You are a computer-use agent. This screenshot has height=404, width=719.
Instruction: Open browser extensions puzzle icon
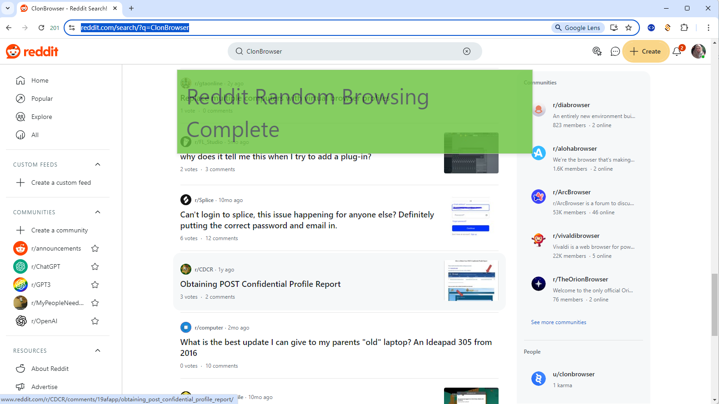(x=684, y=28)
